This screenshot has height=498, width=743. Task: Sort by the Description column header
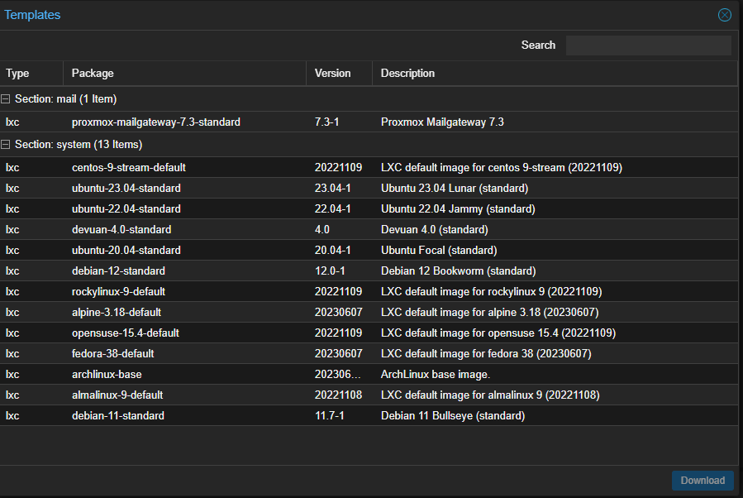pos(555,73)
